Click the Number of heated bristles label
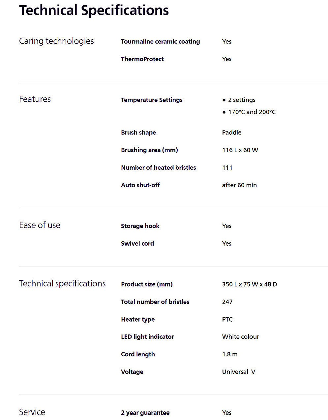Screen dimensions: 328x420 pos(158,167)
